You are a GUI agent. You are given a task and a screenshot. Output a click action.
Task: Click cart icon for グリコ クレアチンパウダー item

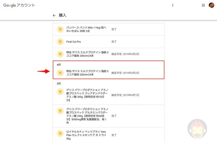coord(60,92)
